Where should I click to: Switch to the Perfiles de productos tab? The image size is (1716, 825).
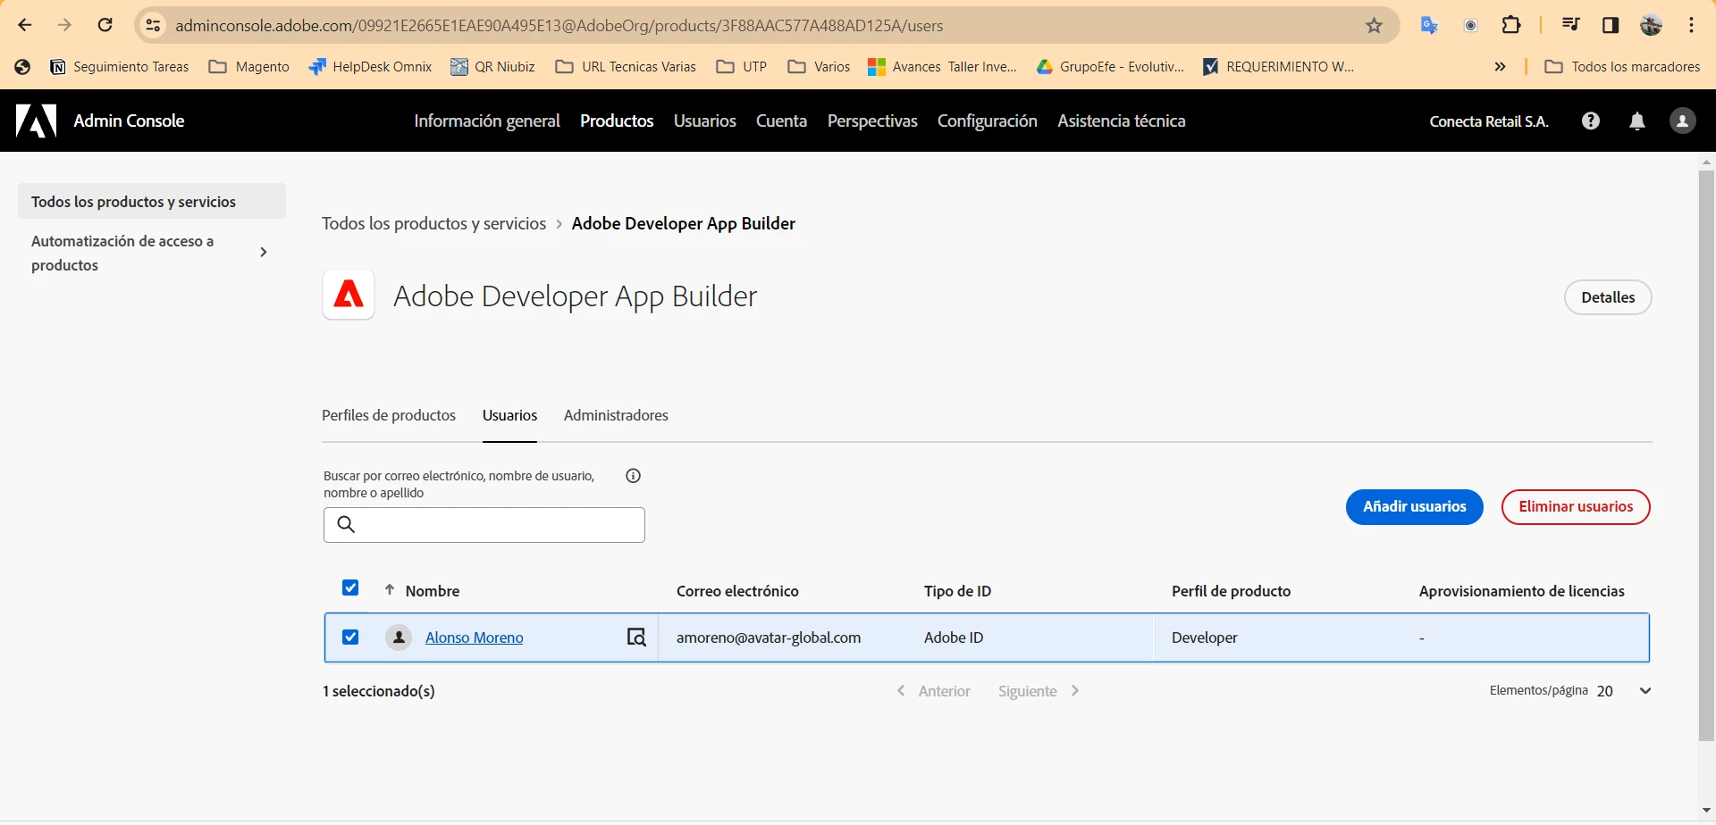(x=389, y=415)
